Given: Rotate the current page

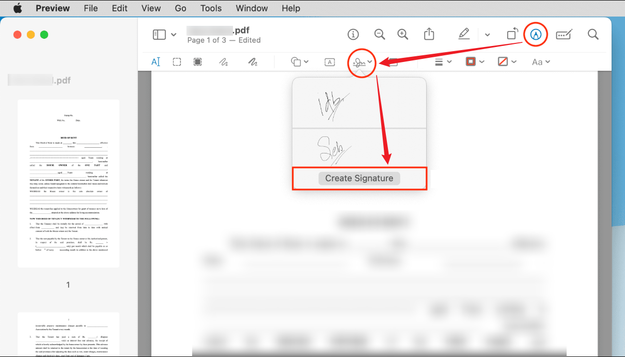Looking at the screenshot, I should (x=512, y=34).
